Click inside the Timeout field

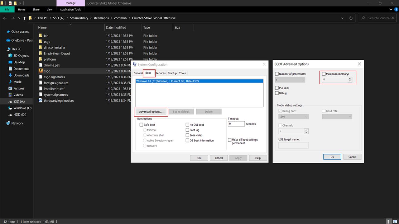[x=236, y=124]
